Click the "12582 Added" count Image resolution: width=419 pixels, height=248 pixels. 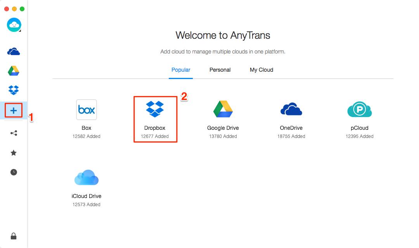(x=86, y=136)
